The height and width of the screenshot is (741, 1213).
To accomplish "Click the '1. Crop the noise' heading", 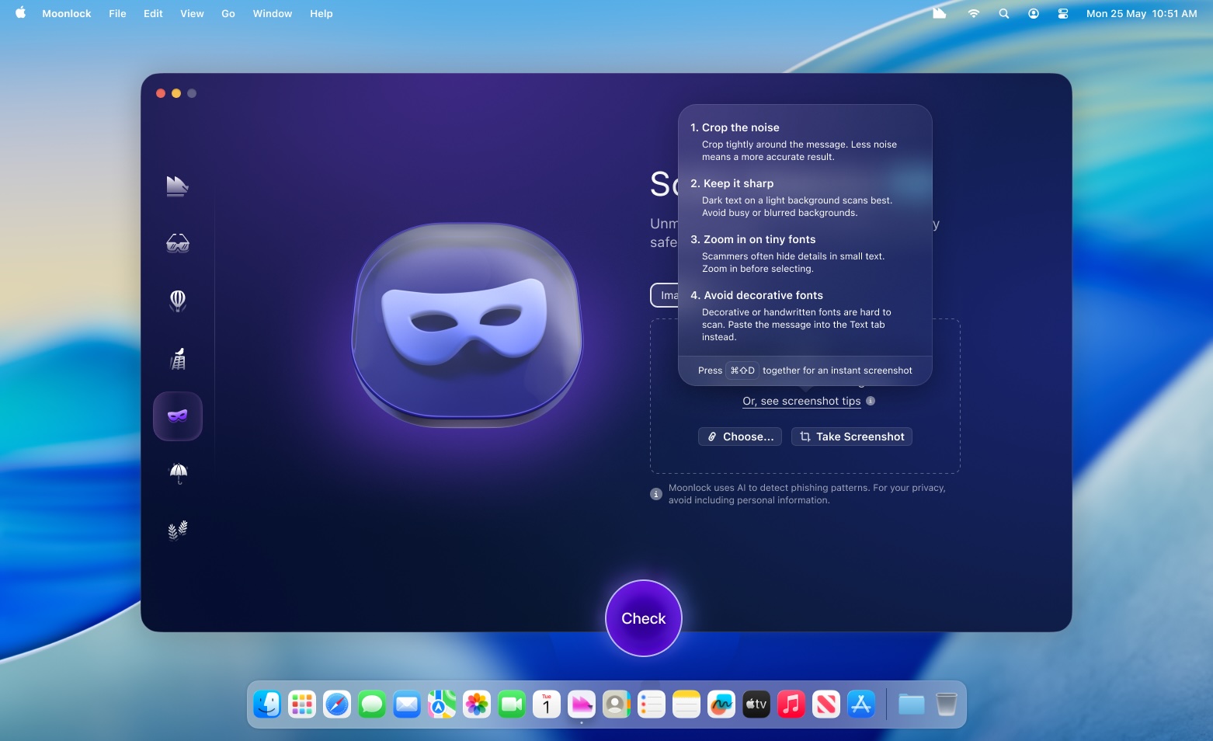I will (735, 127).
